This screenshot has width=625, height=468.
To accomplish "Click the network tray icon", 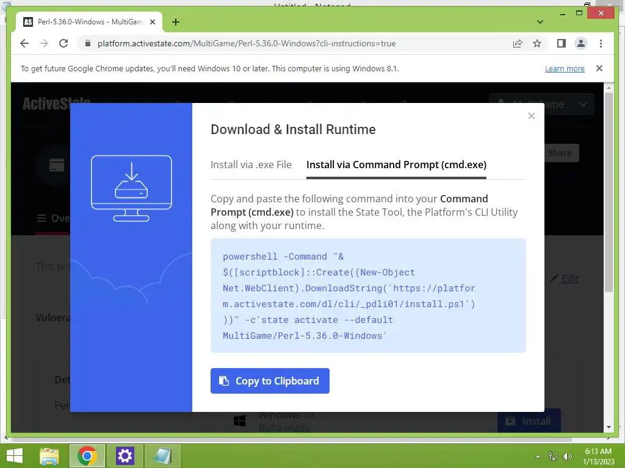I will coord(553,456).
